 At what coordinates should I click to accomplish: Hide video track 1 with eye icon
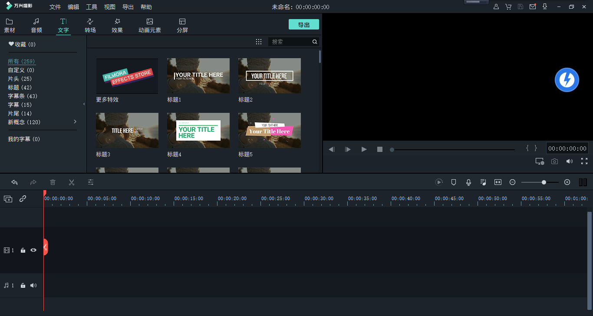[33, 250]
